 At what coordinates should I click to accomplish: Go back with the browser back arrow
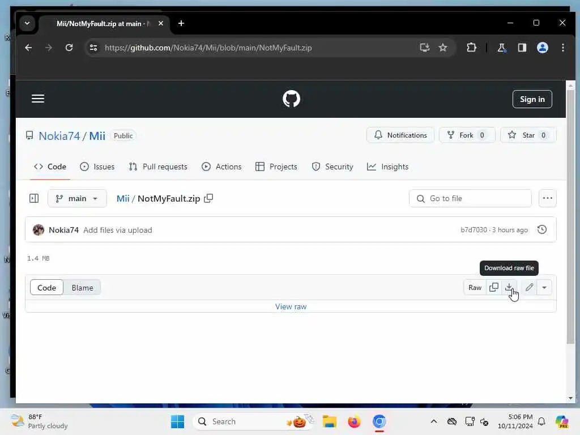point(28,48)
